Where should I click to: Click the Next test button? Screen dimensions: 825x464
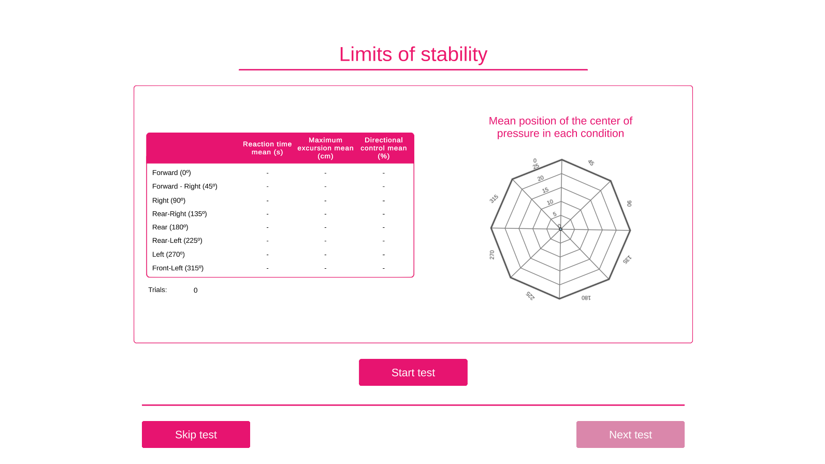630,434
